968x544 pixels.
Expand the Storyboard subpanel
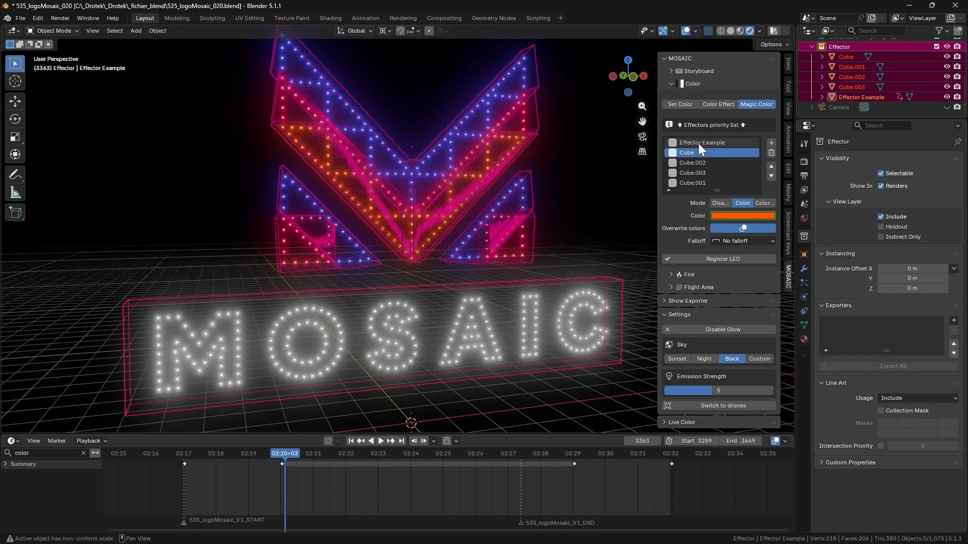(694, 71)
